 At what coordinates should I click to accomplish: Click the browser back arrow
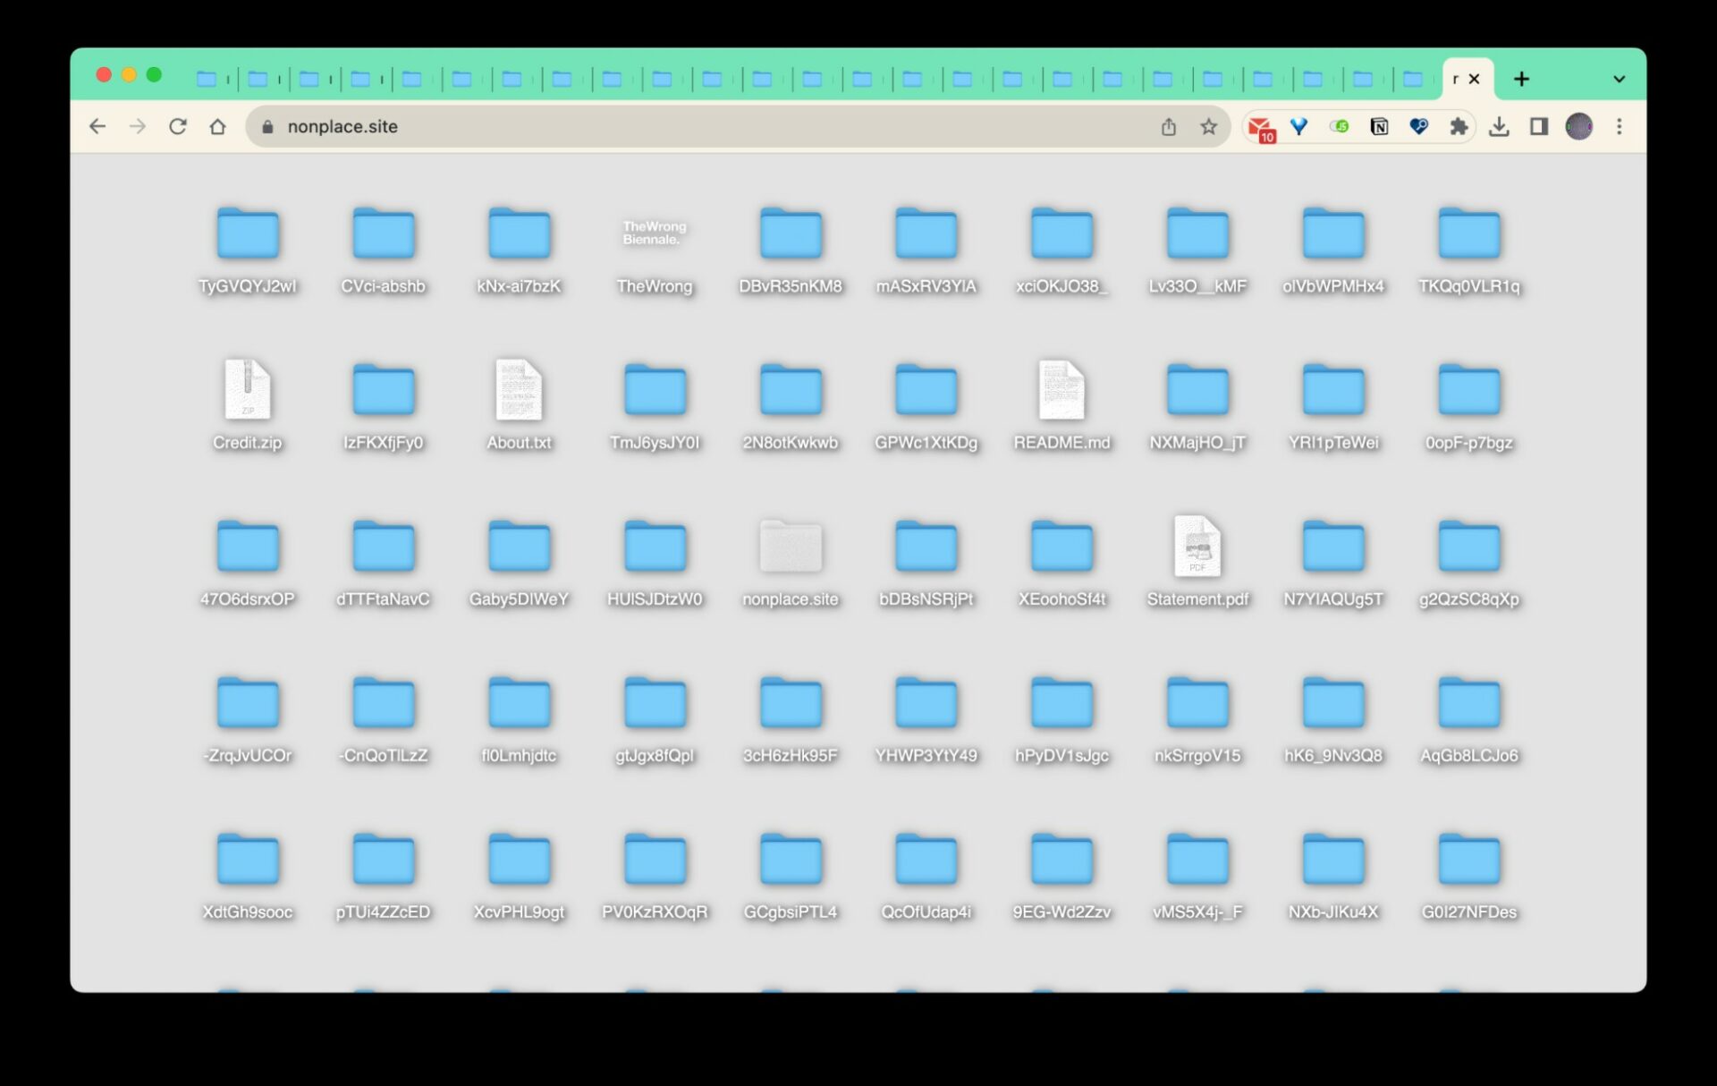(97, 127)
